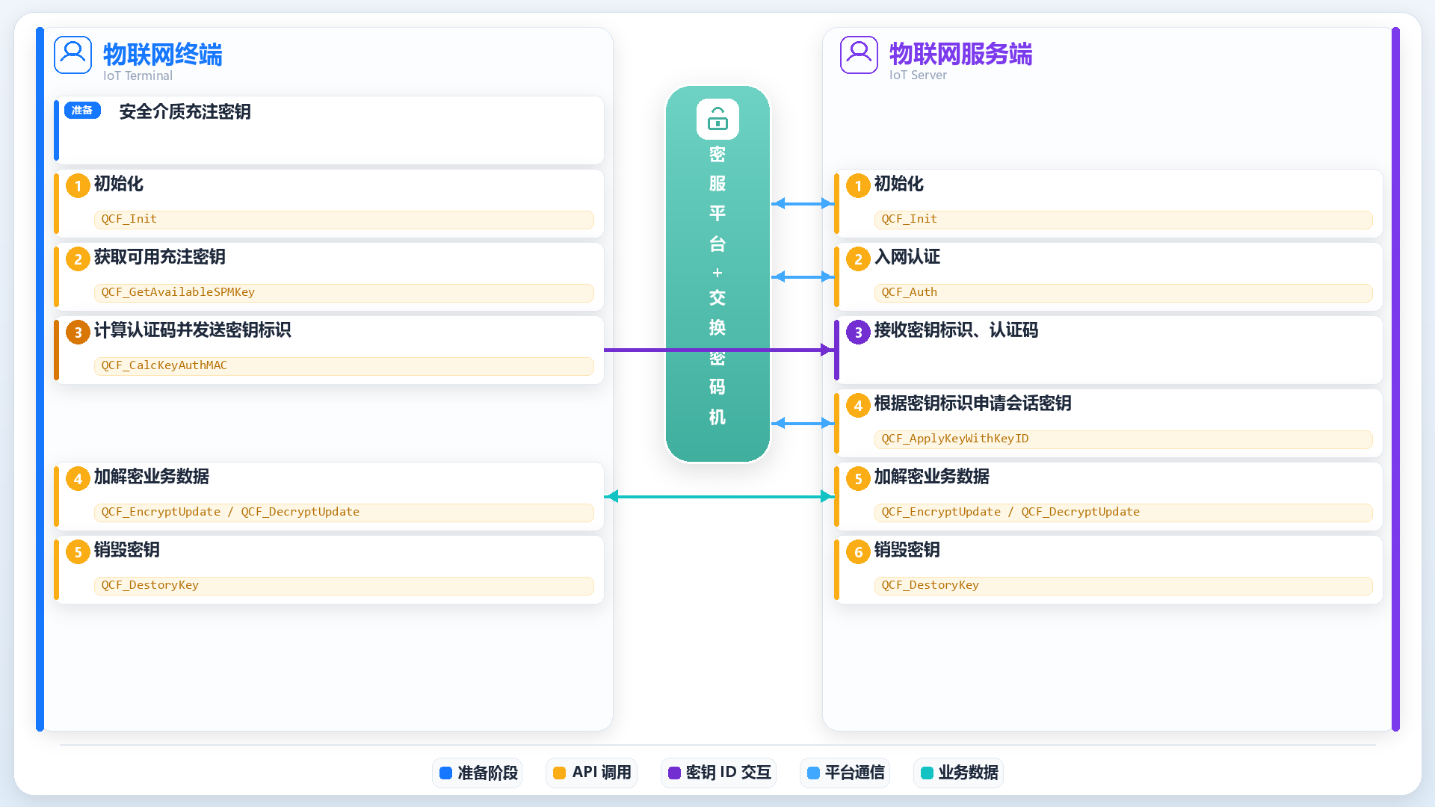Click the 接收密钥标识、认证码 step title

pos(956,330)
